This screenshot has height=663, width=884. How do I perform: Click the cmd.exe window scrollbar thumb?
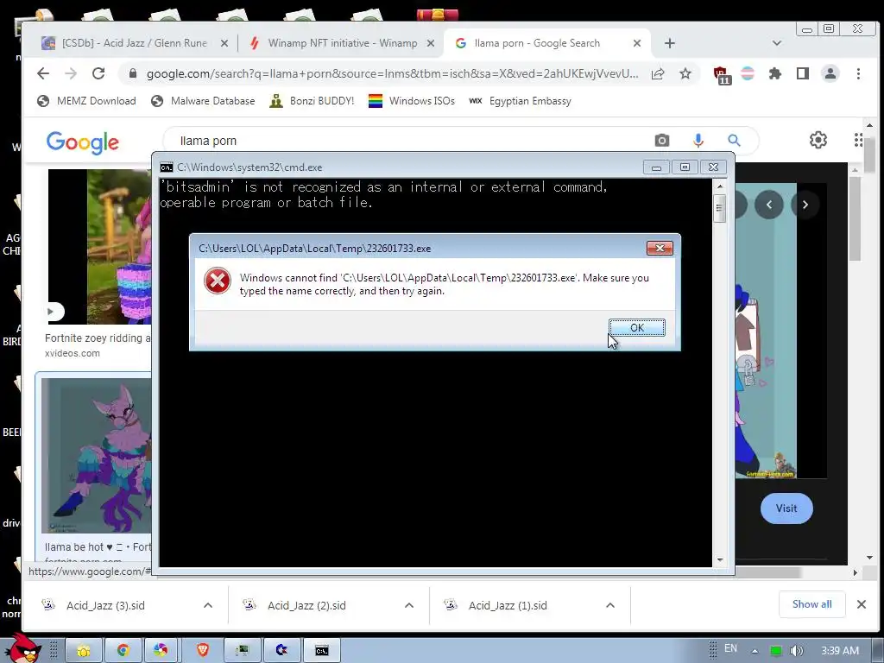coord(719,207)
